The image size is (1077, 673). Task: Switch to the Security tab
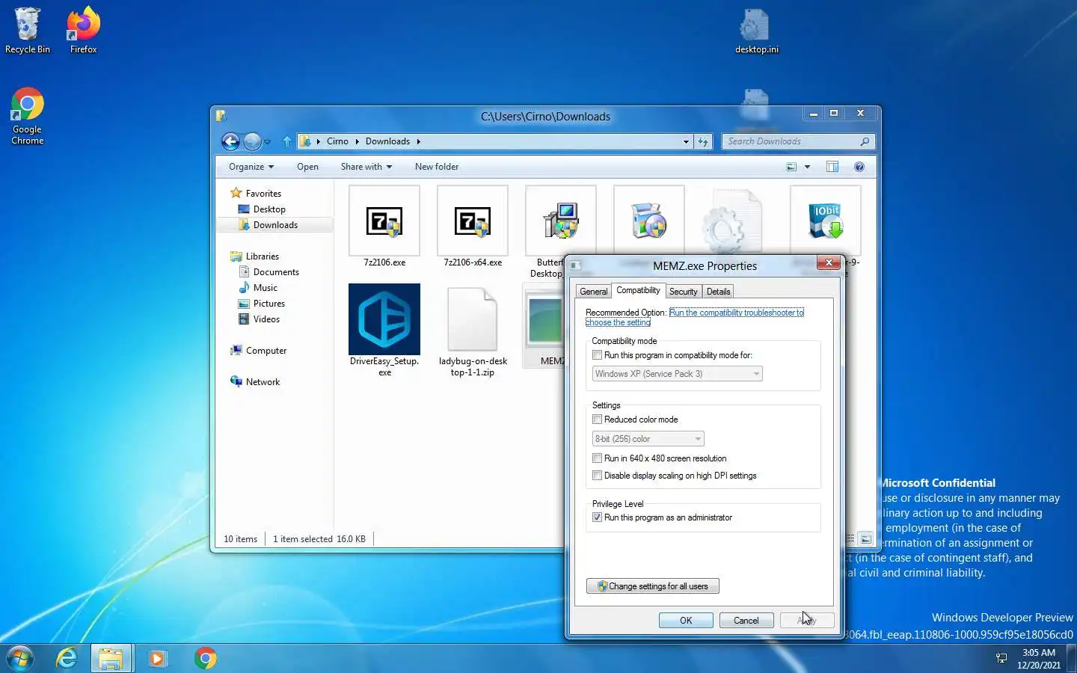pyautogui.click(x=683, y=292)
